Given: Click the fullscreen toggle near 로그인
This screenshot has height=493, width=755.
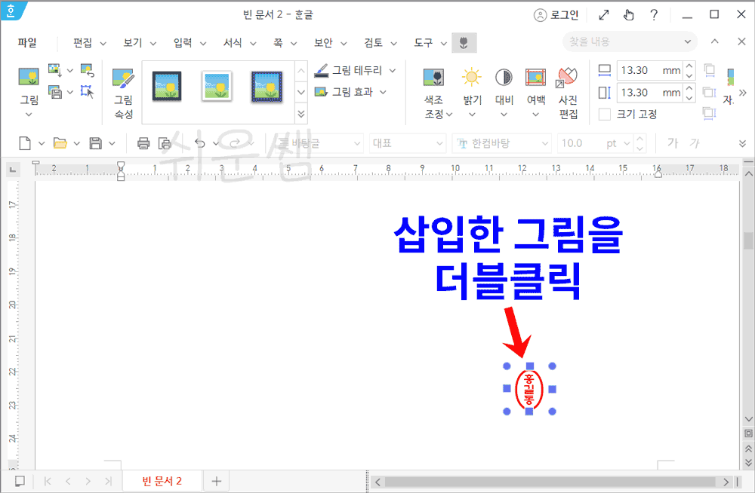Looking at the screenshot, I should pos(602,14).
